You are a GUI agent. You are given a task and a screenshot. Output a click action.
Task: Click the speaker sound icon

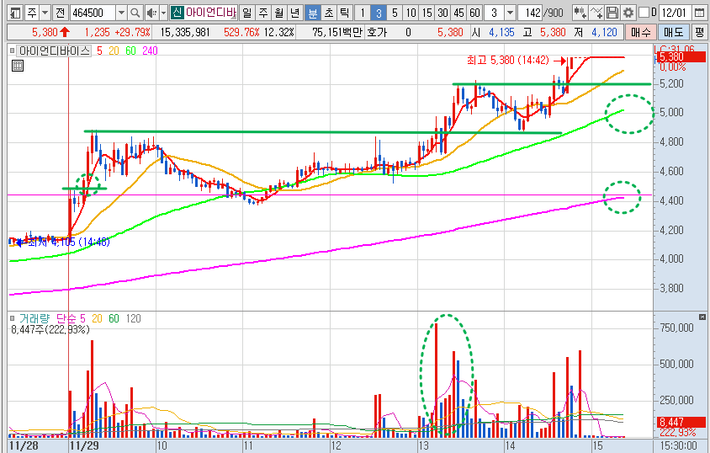coord(152,13)
